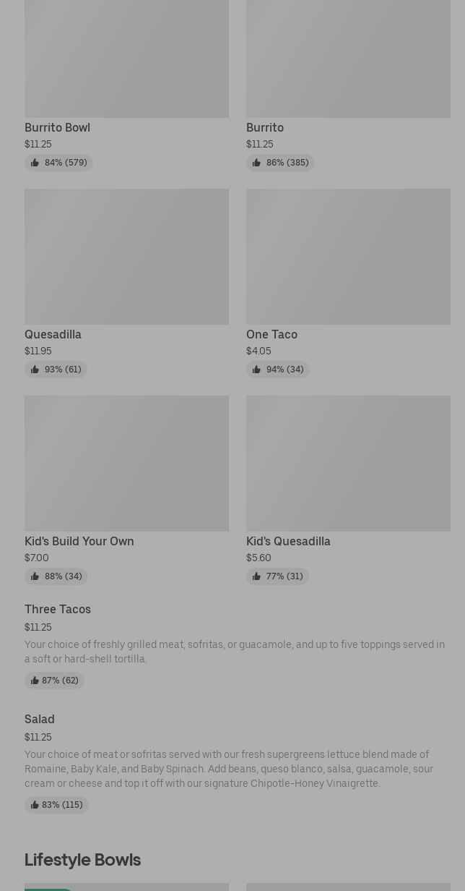Open Kid's Build Your Own image
This screenshot has width=465, height=891.
click(x=126, y=464)
